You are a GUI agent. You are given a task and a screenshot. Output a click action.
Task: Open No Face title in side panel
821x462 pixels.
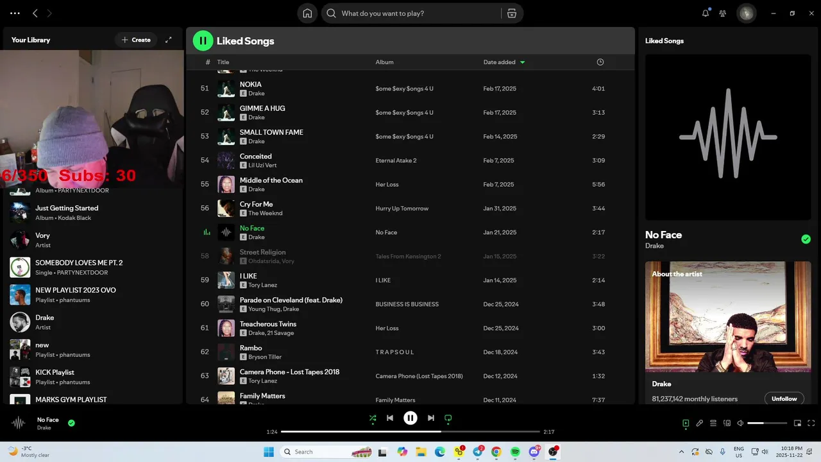pos(663,235)
